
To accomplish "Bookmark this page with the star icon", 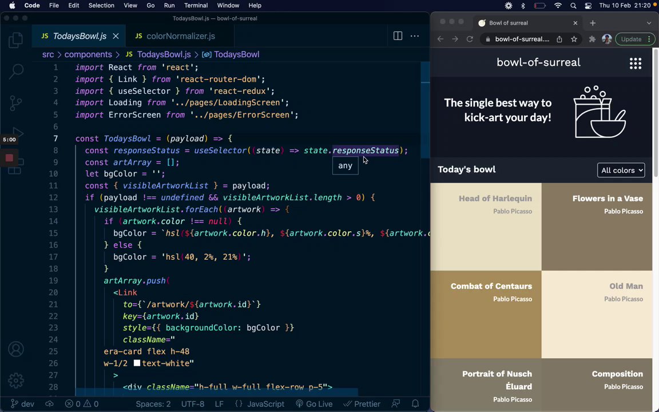I will click(574, 39).
